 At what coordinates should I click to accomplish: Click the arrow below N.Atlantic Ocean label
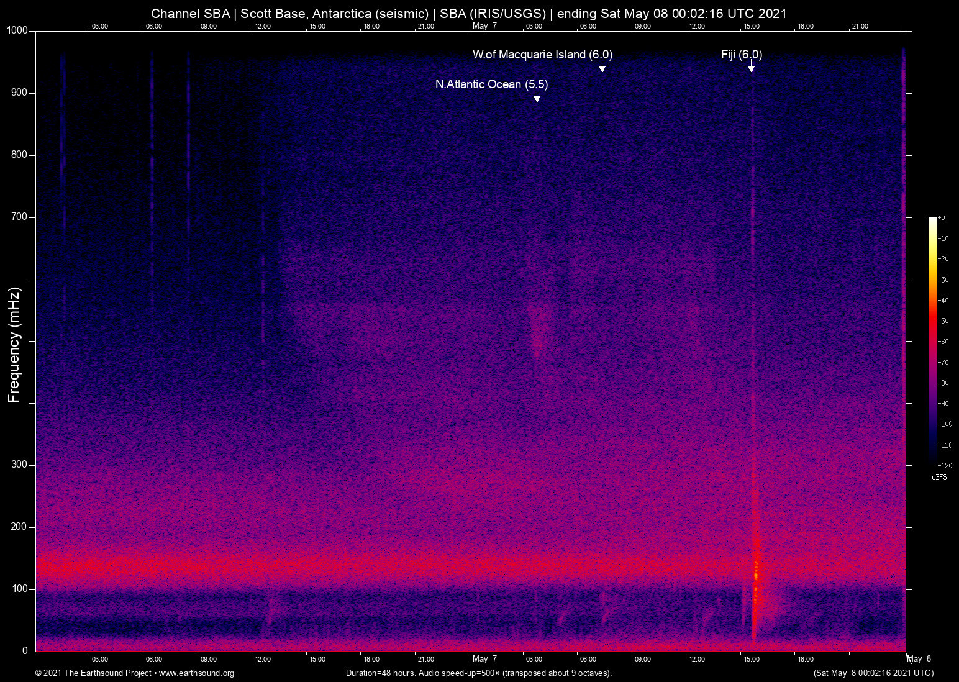pos(537,96)
